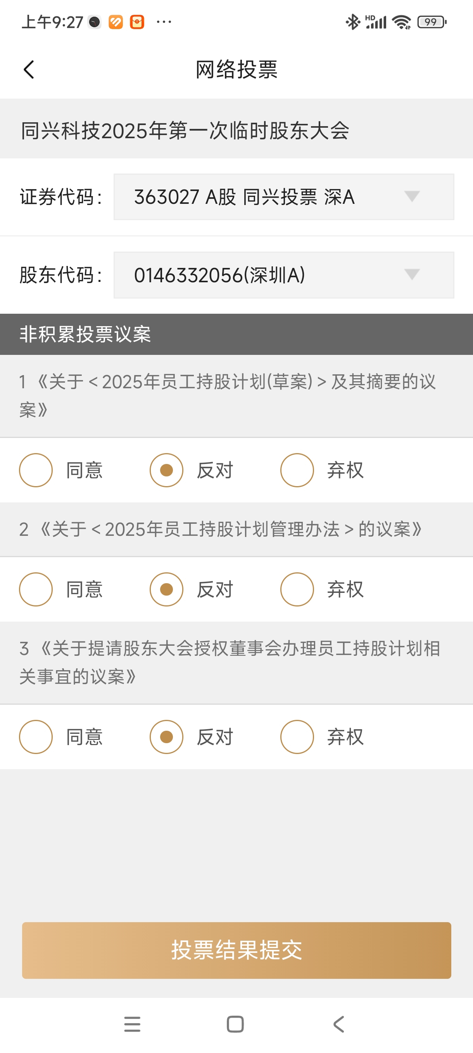Image resolution: width=473 pixels, height=1053 pixels.
Task: Select 同意 for proposal 1
Action: 36,470
